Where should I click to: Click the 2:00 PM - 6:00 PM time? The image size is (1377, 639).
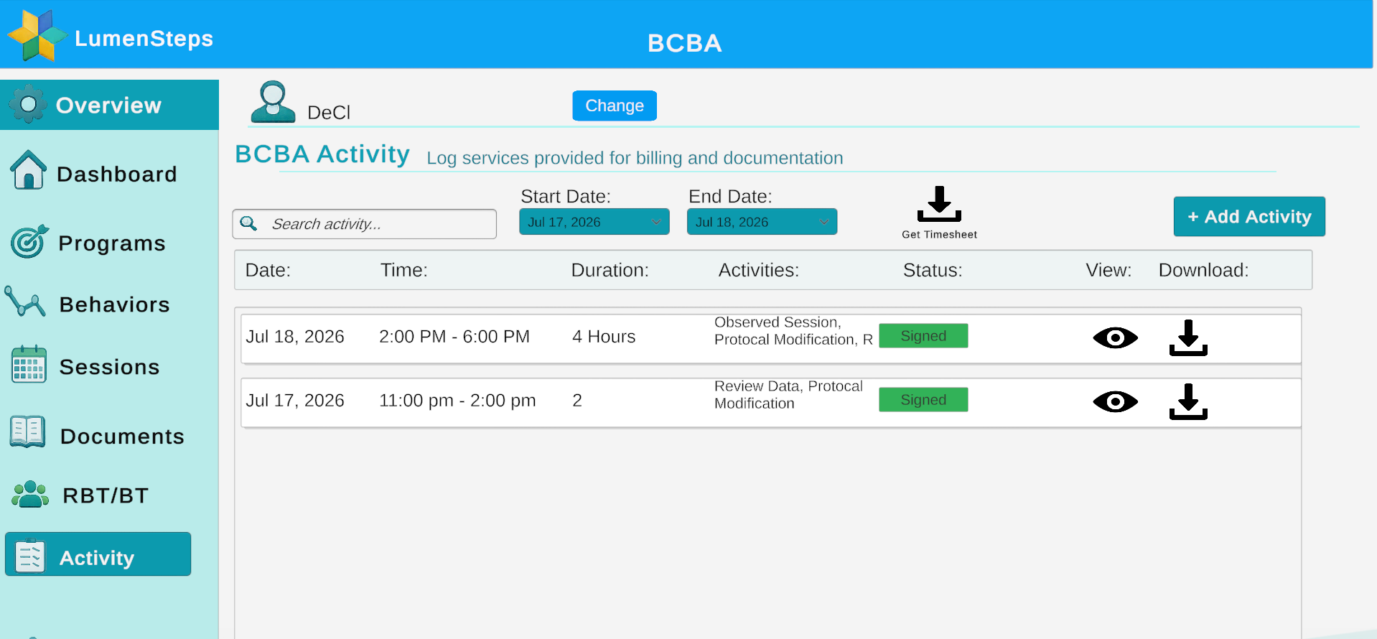click(454, 337)
